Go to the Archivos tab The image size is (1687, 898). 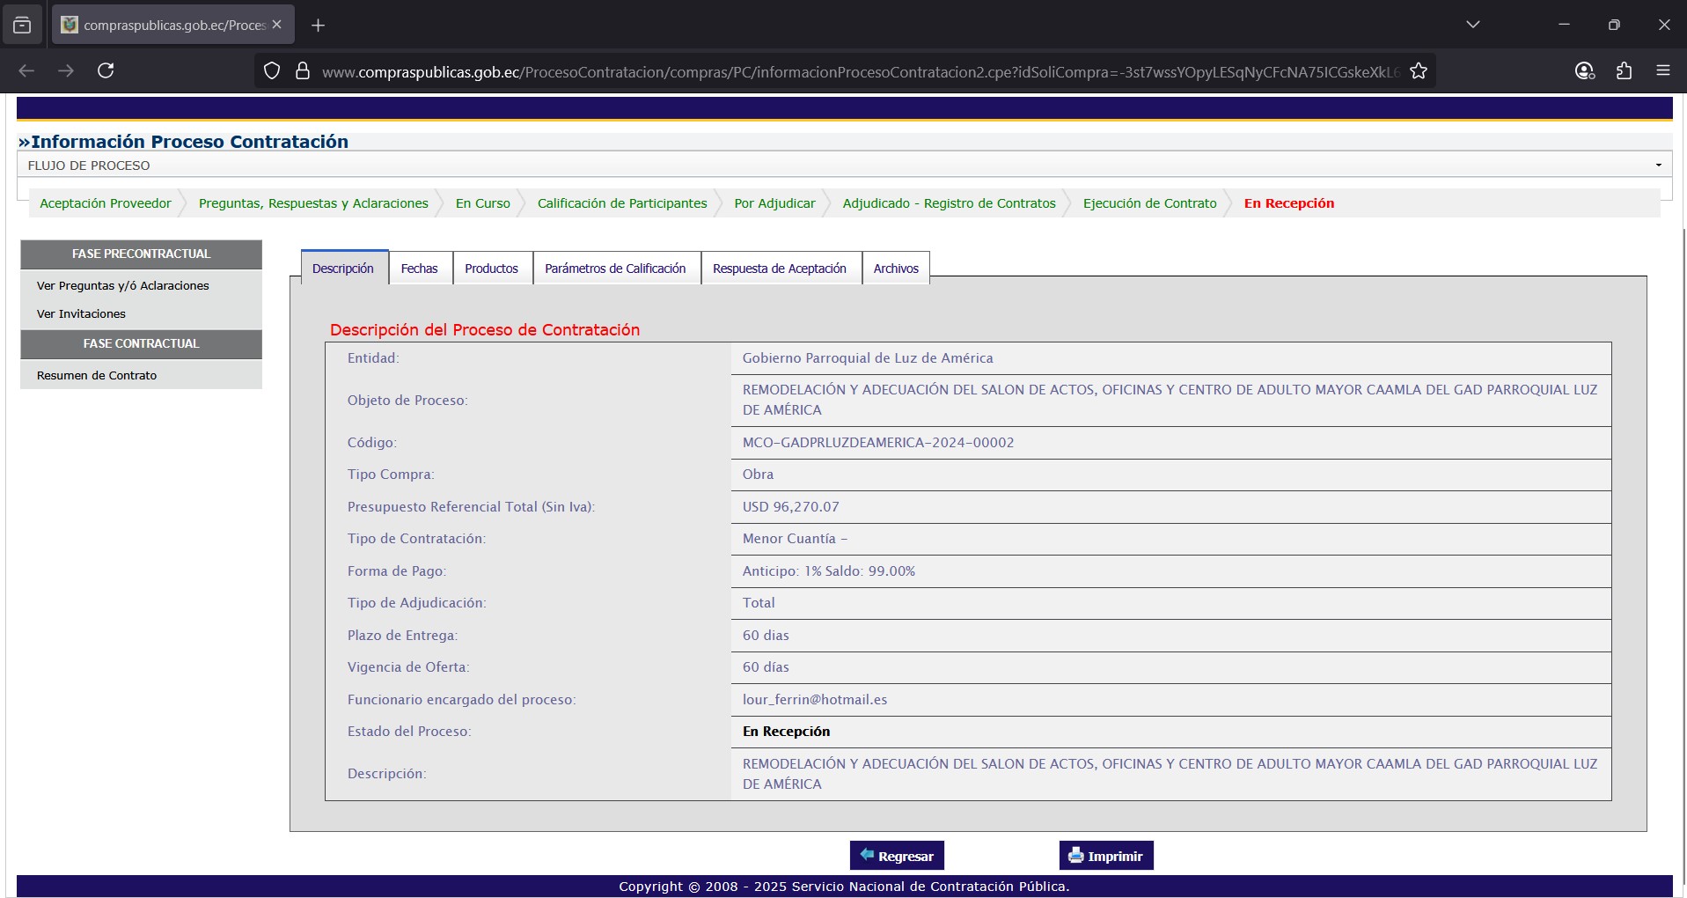[x=895, y=269]
